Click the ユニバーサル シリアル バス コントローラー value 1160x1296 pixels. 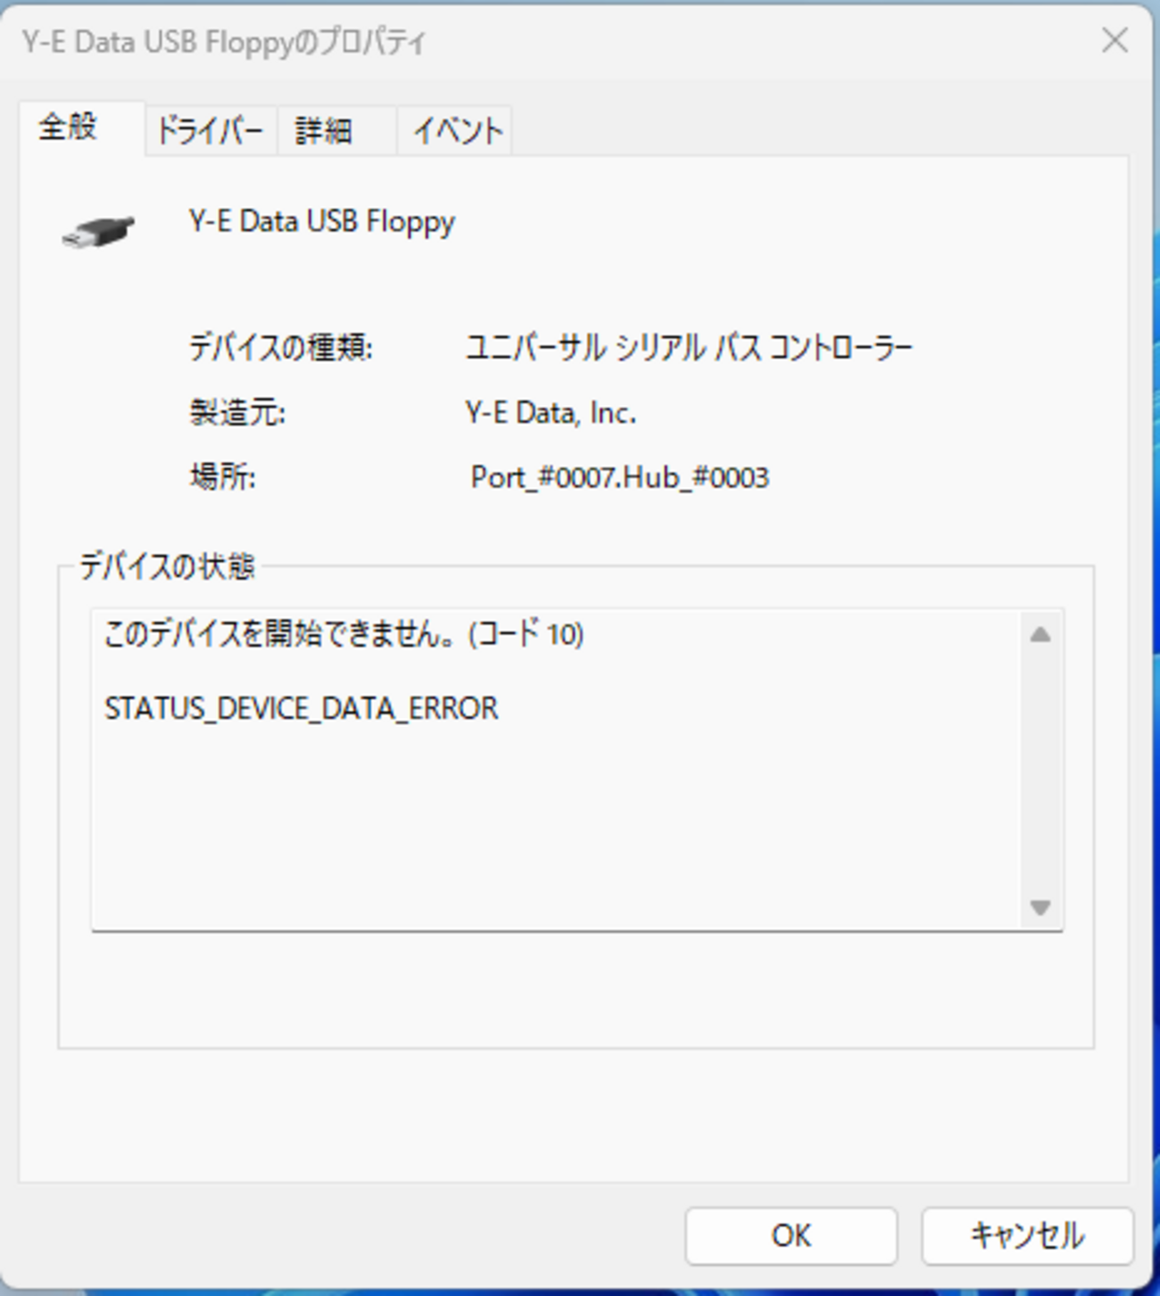coord(689,348)
